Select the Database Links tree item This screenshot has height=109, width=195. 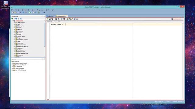pos(21,52)
